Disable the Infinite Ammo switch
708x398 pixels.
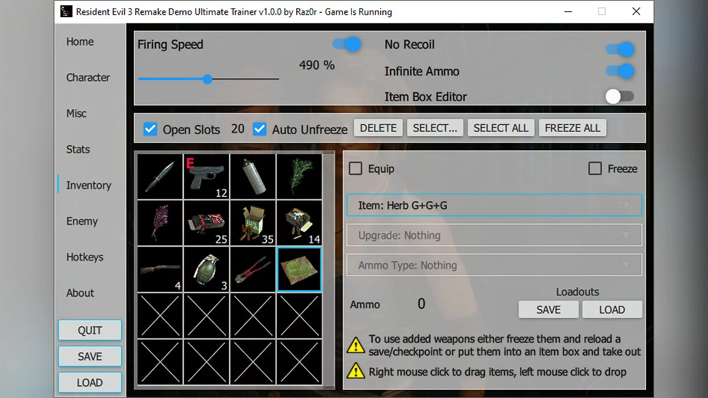click(x=620, y=71)
